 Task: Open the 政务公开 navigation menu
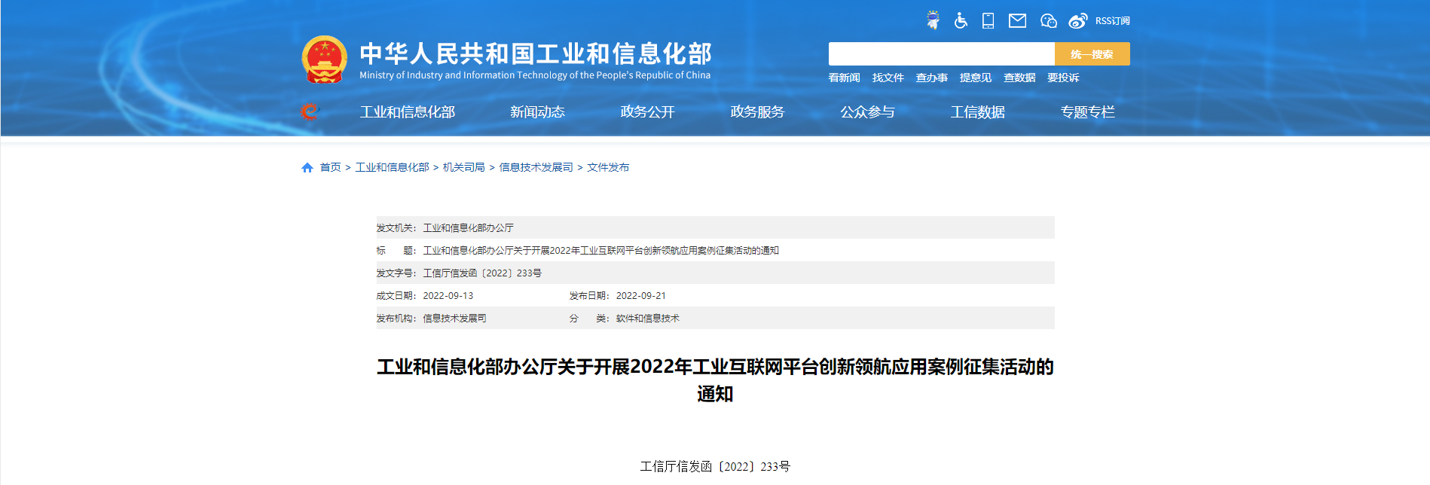(x=647, y=112)
